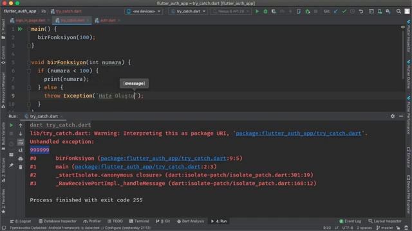Toggle soft-wrap in Run console
This screenshot has width=412, height=231.
coord(21,142)
